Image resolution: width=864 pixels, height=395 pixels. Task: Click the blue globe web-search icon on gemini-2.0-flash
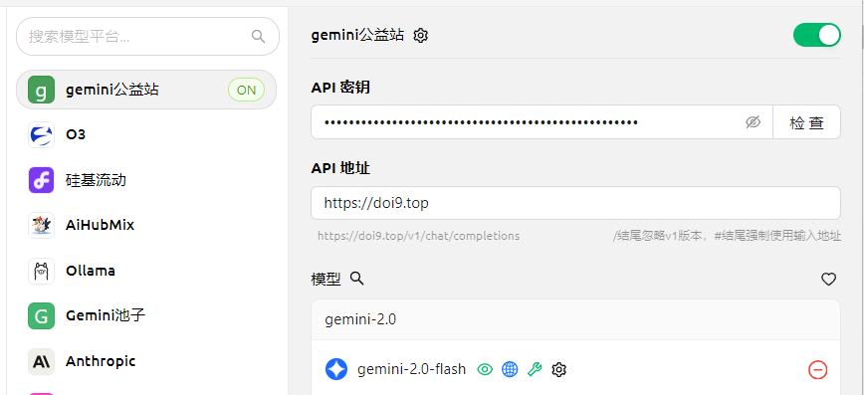pos(510,370)
